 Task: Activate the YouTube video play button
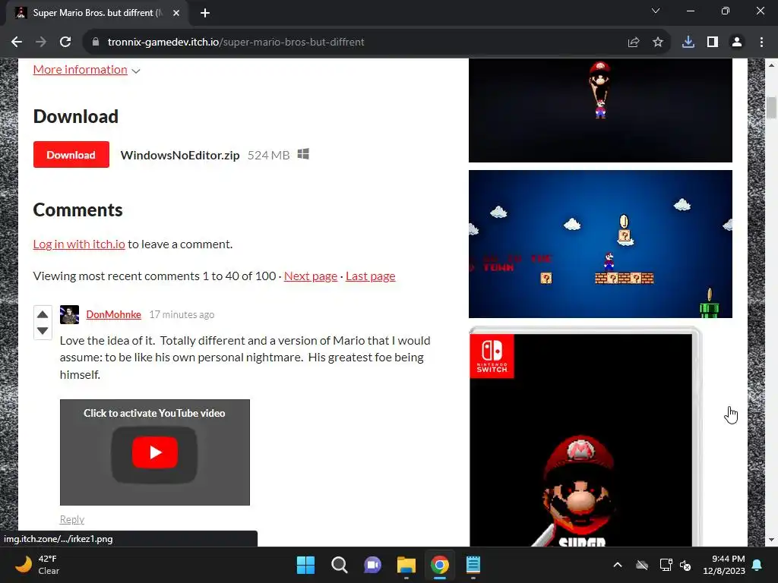click(155, 452)
